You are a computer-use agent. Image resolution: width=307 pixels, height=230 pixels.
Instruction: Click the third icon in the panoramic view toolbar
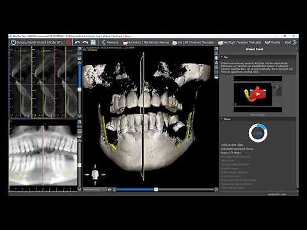[x=79, y=132]
